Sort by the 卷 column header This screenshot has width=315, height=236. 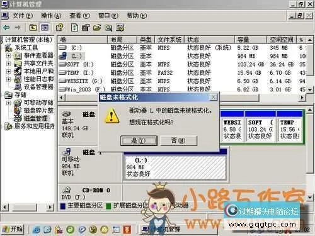(x=83, y=40)
